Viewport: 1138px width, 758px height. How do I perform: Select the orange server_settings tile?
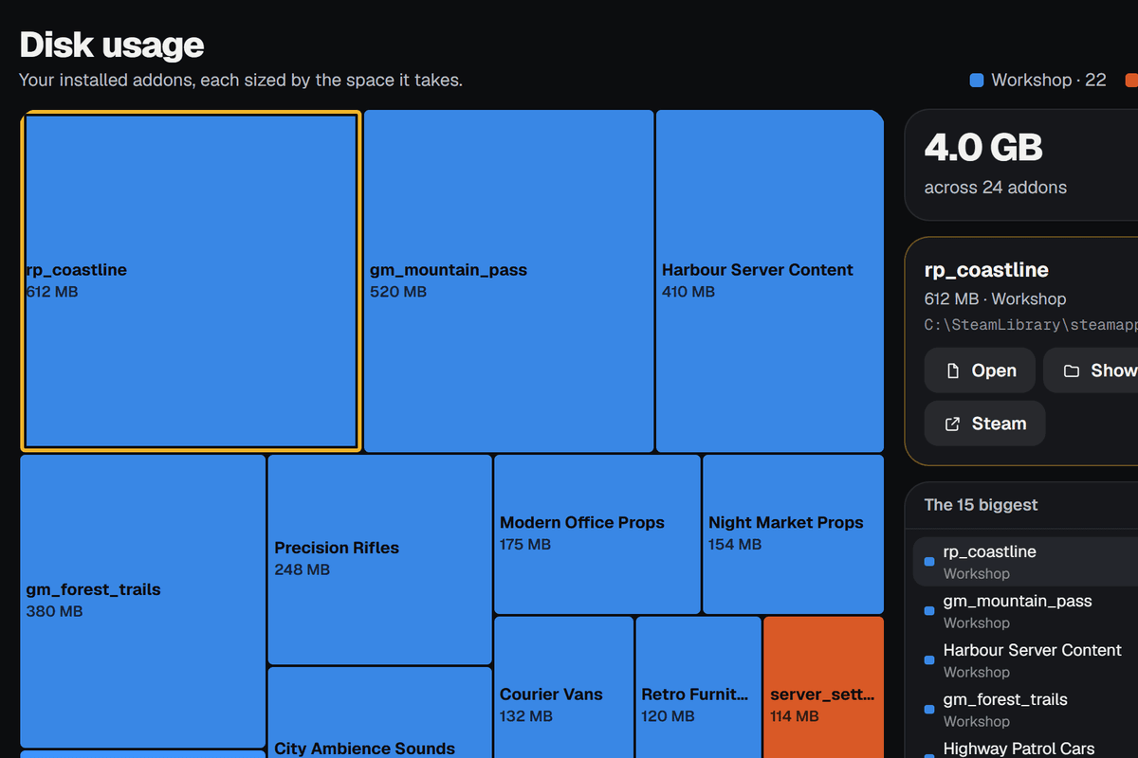[824, 687]
